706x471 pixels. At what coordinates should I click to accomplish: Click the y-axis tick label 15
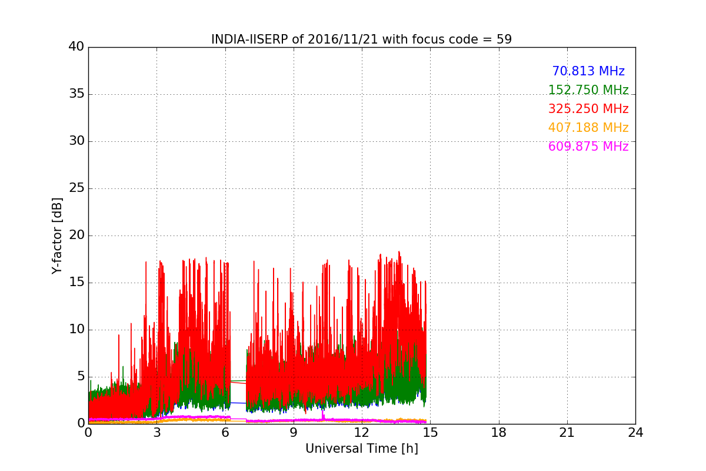76,283
